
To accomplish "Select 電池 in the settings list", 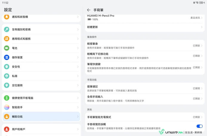I will coord(41,48).
